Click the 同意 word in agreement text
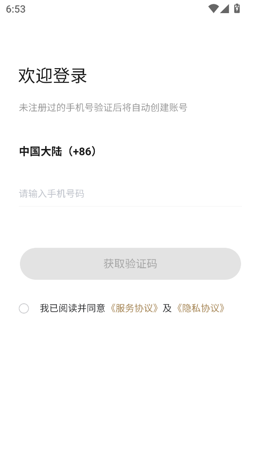 point(96,308)
